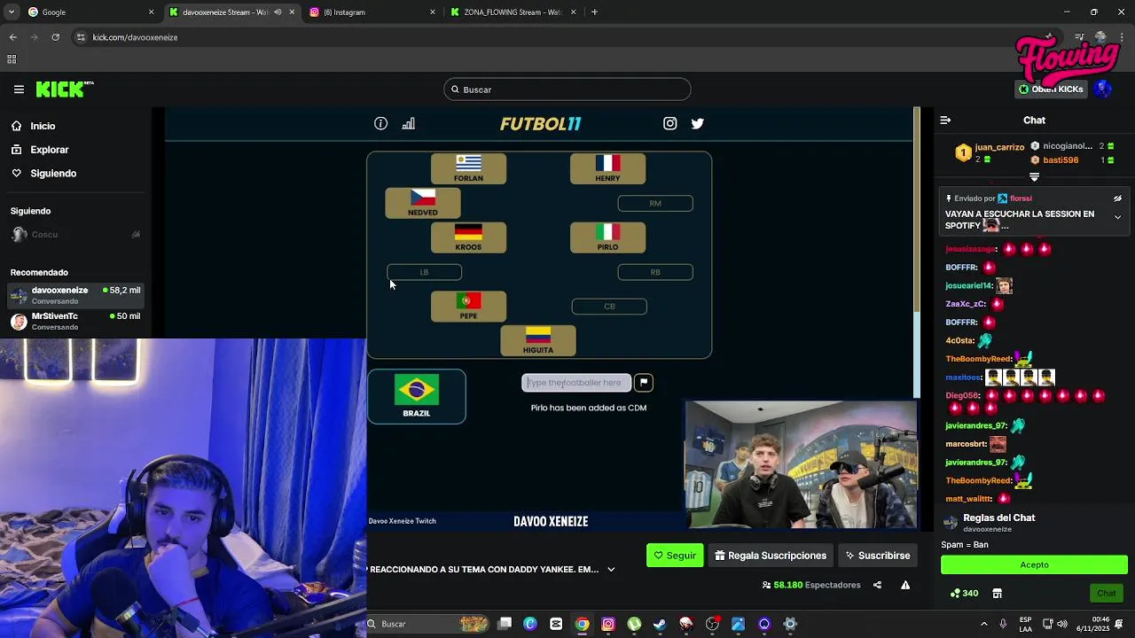The image size is (1135, 638).
Task: Click Seguir button
Action: point(675,556)
